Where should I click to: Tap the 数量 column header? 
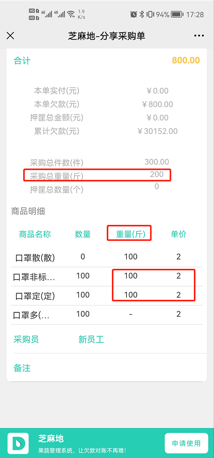click(x=83, y=234)
